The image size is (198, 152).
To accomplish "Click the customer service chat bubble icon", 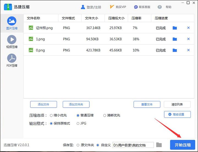I will click(x=136, y=7).
